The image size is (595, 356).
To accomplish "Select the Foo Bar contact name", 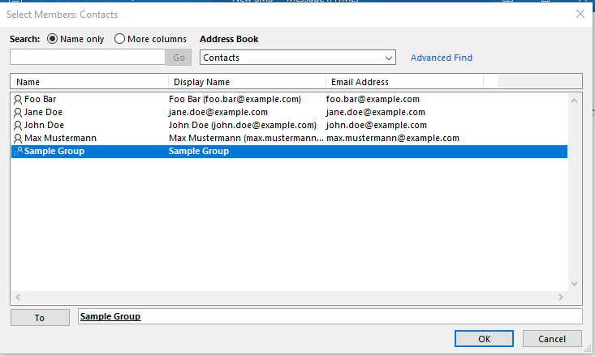I will pyautogui.click(x=41, y=99).
